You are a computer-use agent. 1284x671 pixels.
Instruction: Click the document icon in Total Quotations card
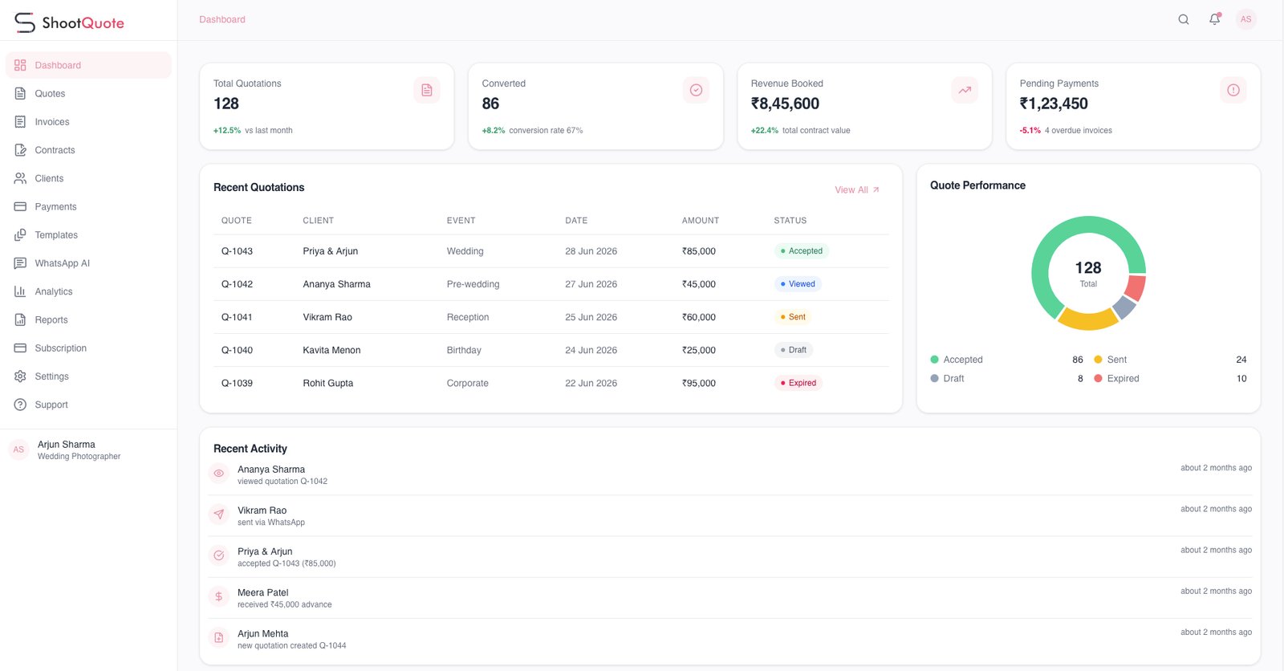click(x=427, y=90)
